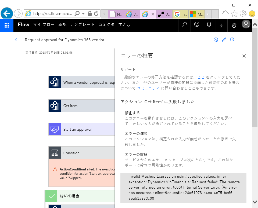
Task: Click the vertical scrollbar thumb
Action: pos(255,77)
